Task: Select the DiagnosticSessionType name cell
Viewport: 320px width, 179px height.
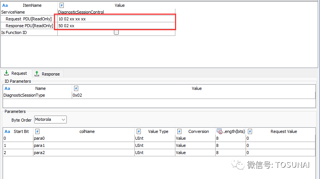Action: (37, 95)
